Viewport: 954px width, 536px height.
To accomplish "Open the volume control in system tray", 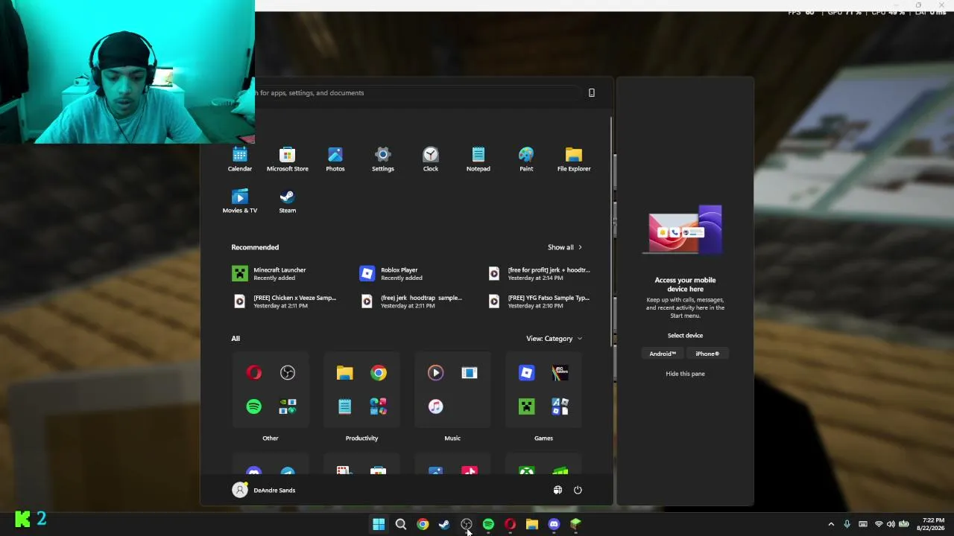I will click(x=891, y=524).
